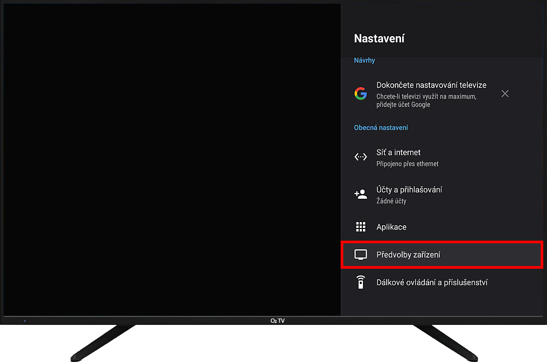Click the Nastavení header title
Image resolution: width=547 pixels, height=362 pixels.
pyautogui.click(x=379, y=38)
